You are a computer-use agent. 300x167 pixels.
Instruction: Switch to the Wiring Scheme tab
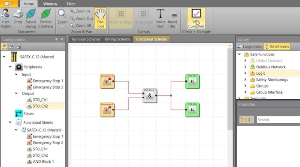(x=118, y=39)
